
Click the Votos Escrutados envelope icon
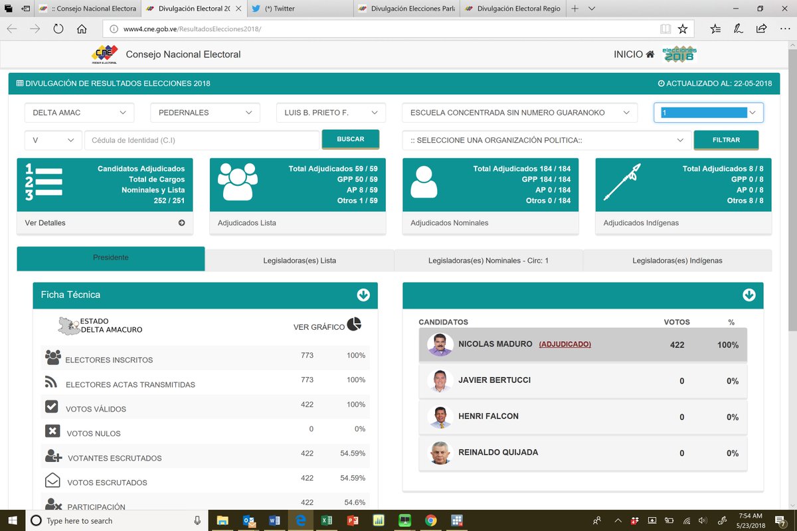[x=52, y=480]
